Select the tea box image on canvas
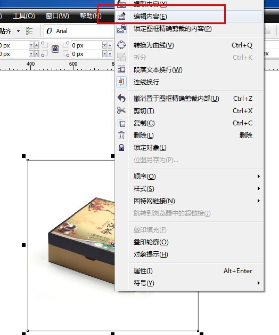This screenshot has height=335, width=279. coord(81,240)
